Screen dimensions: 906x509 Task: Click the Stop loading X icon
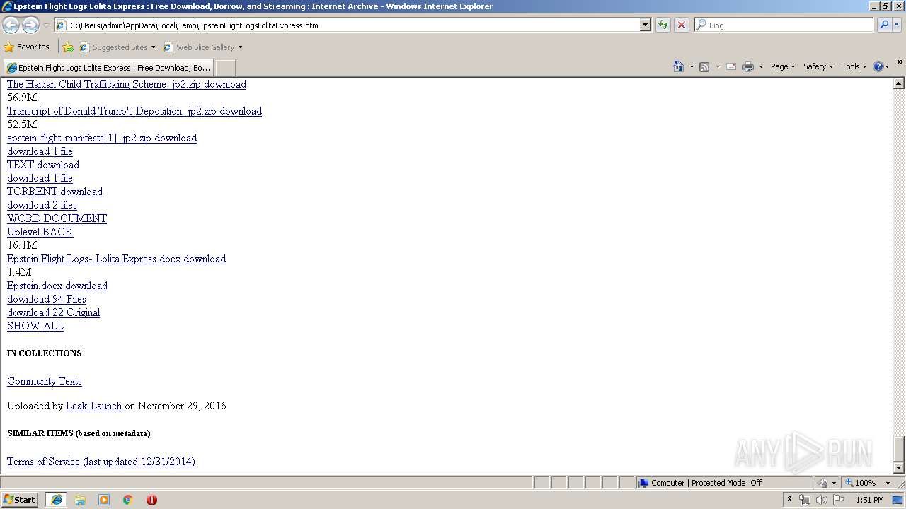click(x=681, y=25)
